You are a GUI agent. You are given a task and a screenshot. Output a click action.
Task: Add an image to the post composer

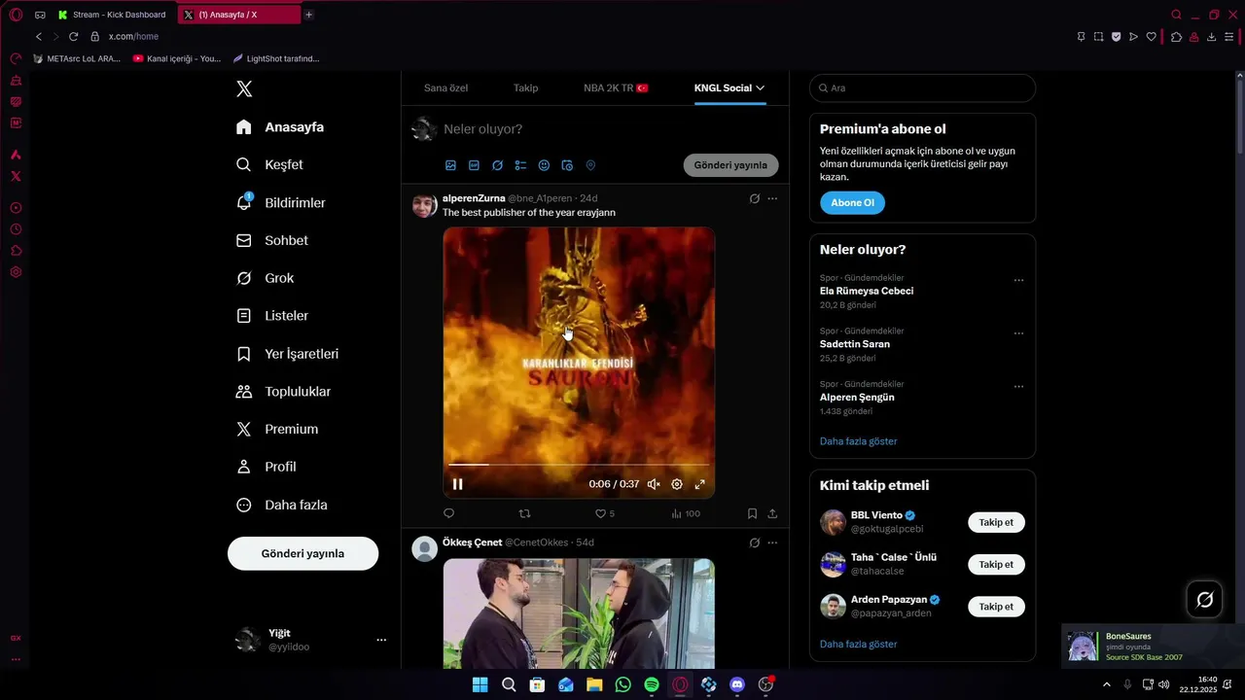[450, 165]
